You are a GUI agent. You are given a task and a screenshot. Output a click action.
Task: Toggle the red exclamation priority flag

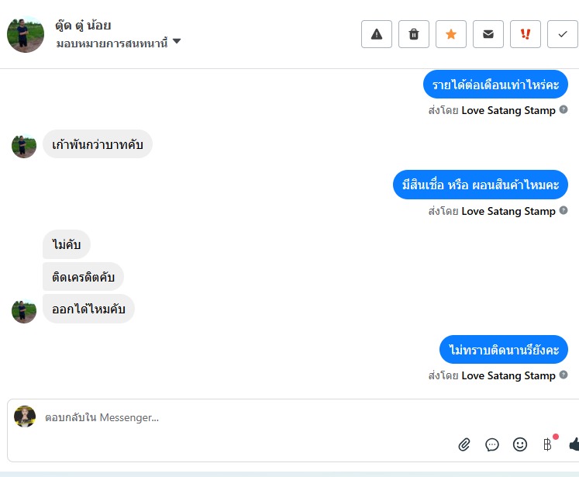pyautogui.click(x=526, y=34)
